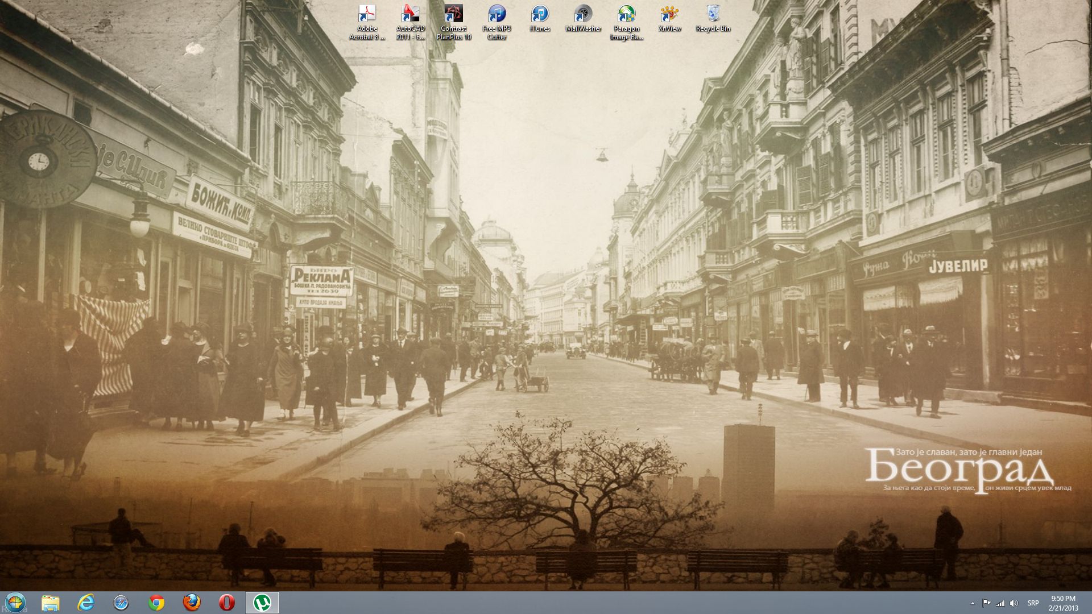Viewport: 1092px width, 614px height.
Task: Select the XnView desktop icon
Action: (669, 15)
